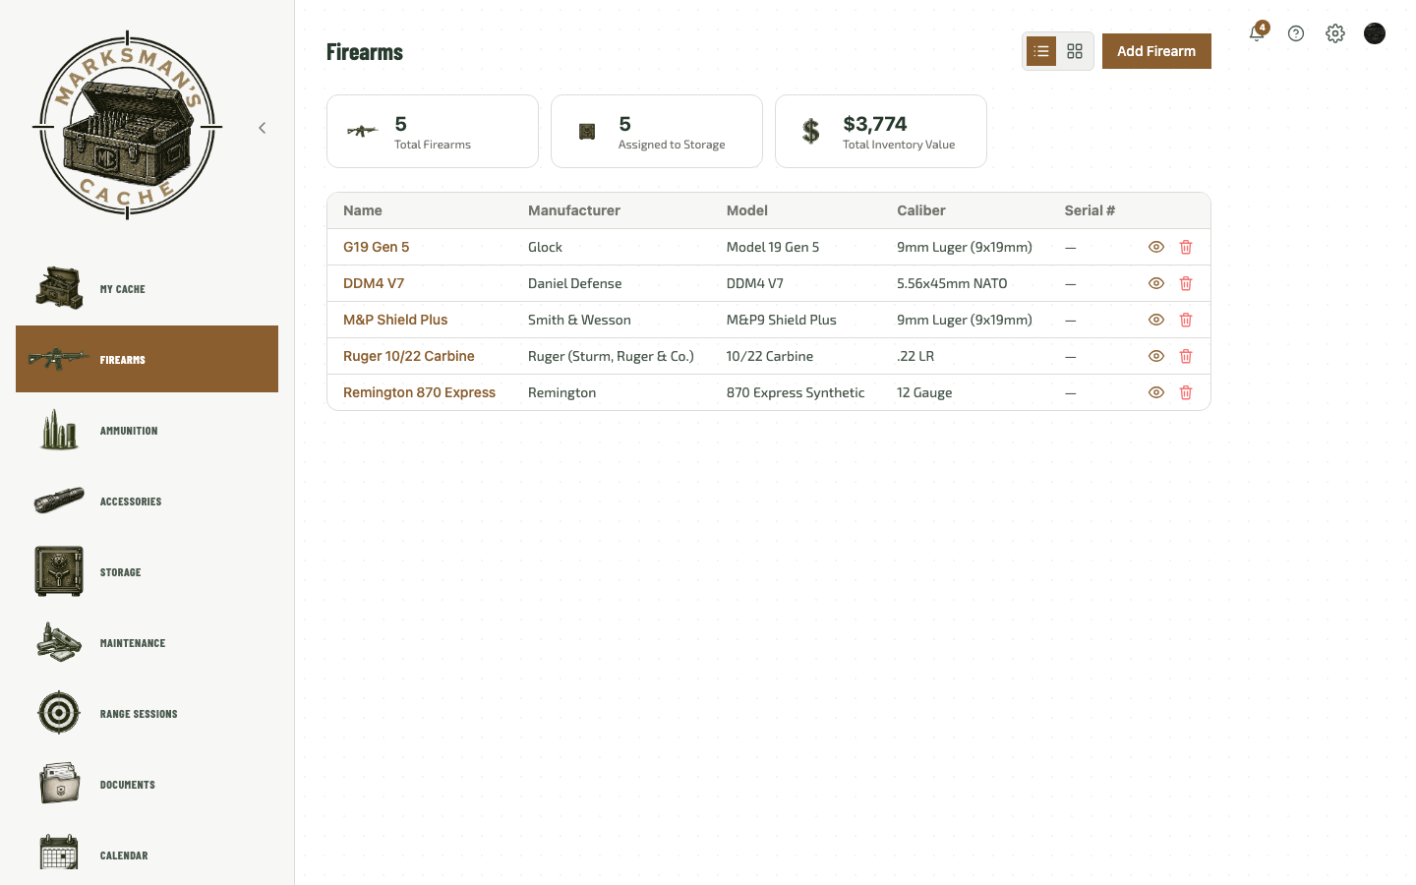Screen dimensions: 1416x885
Task: Click dollar icon in Total Inventory Value card
Action: (811, 131)
